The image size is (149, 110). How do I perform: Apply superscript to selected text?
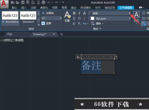tap(74, 24)
